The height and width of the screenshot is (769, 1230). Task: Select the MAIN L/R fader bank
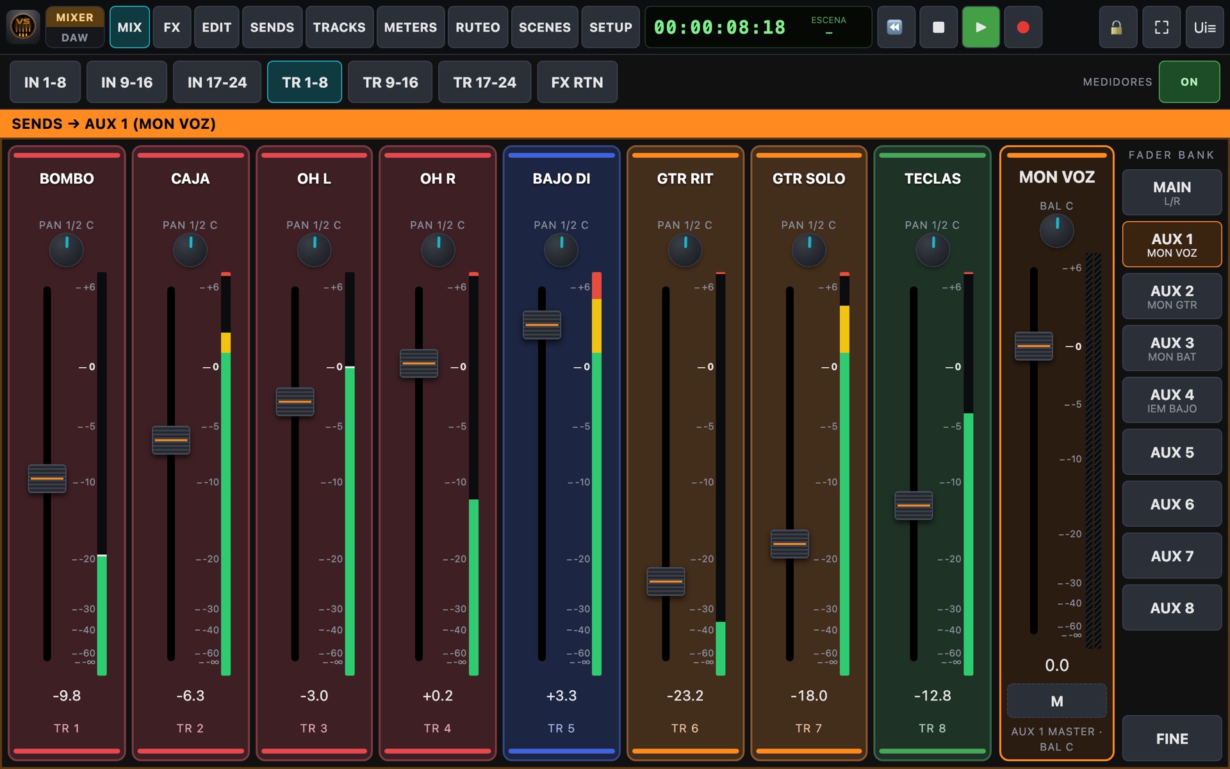click(1172, 192)
